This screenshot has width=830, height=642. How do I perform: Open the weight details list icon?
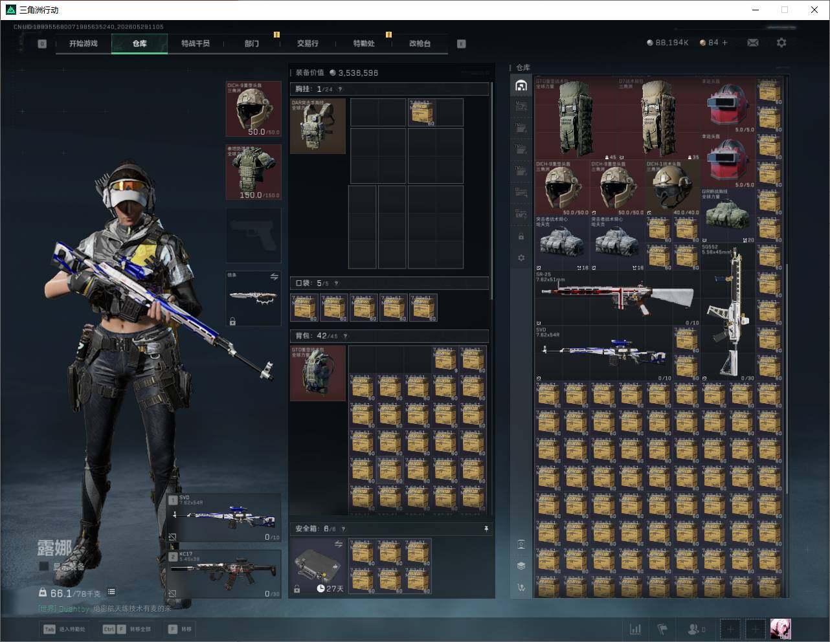111,592
